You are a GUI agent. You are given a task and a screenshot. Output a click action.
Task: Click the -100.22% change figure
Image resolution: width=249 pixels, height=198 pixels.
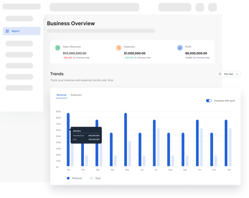click(x=68, y=58)
